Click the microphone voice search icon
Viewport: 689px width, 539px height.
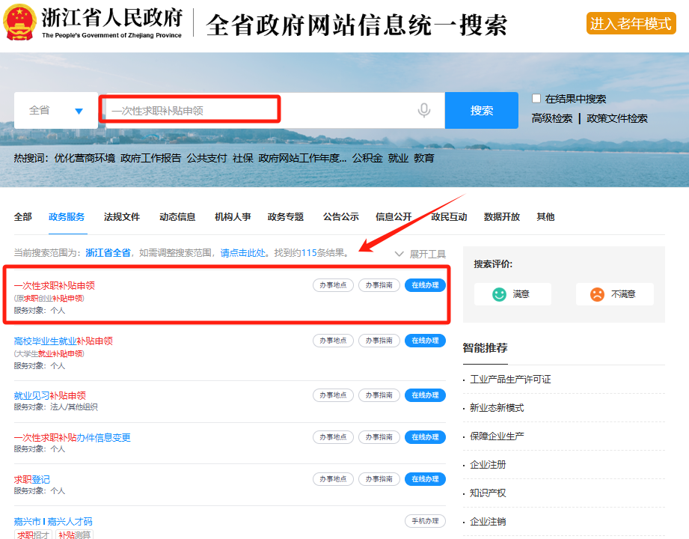click(423, 110)
